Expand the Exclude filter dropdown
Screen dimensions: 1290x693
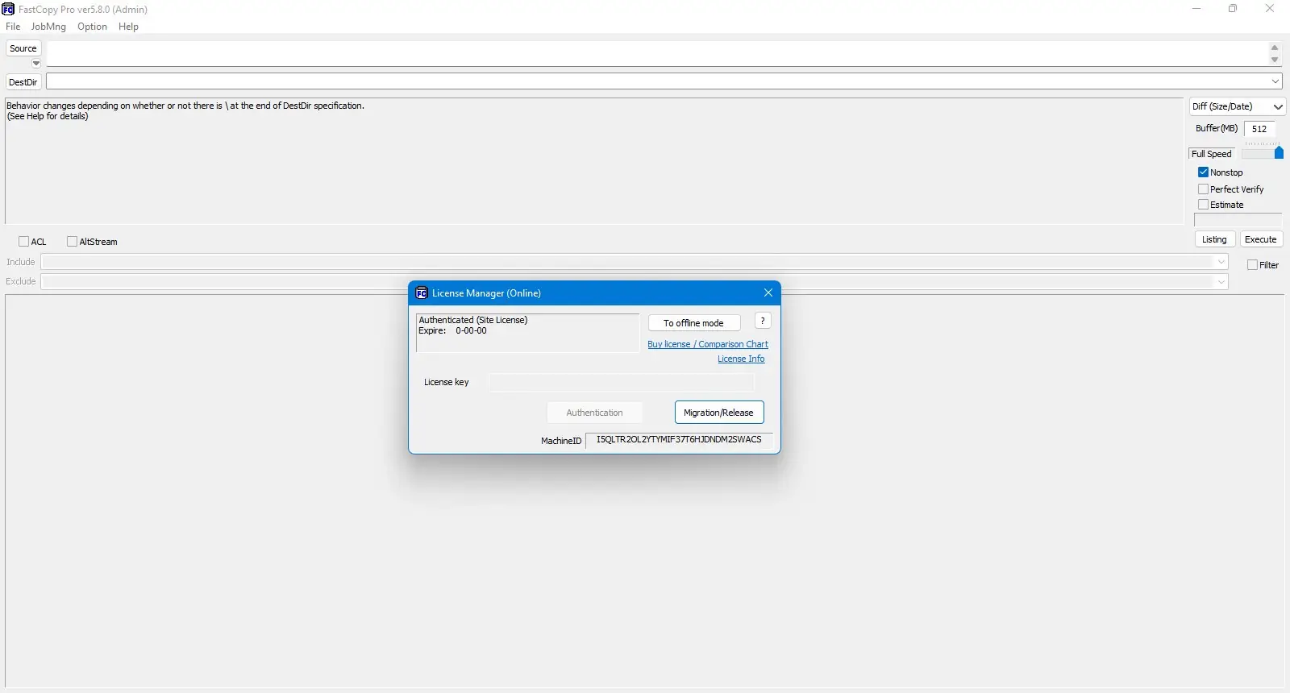coord(1221,281)
